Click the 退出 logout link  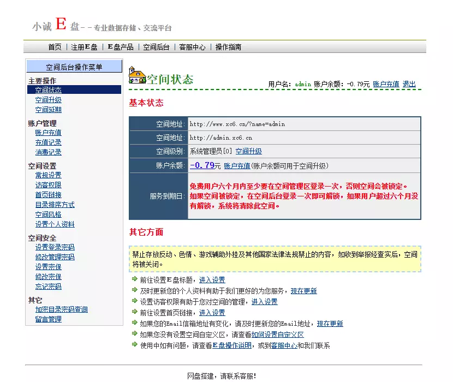409,83
